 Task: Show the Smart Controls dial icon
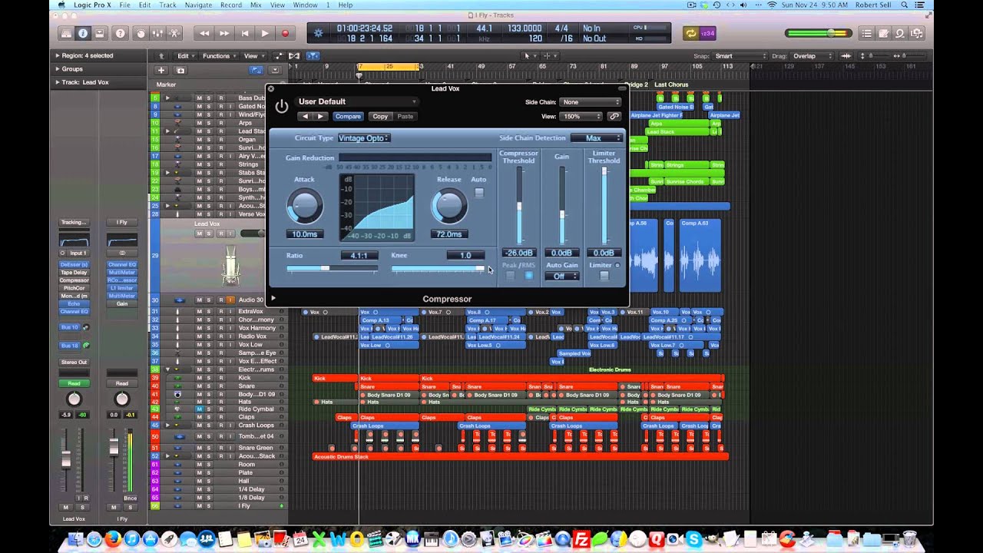pos(141,33)
